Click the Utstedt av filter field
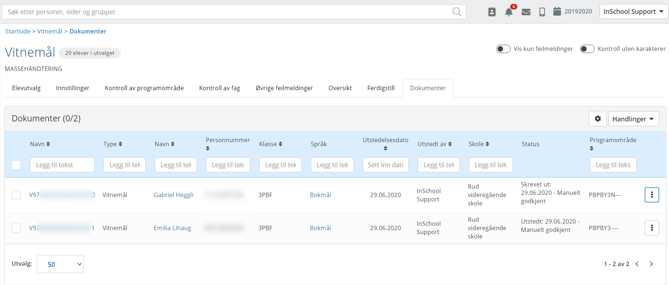 pyautogui.click(x=439, y=165)
